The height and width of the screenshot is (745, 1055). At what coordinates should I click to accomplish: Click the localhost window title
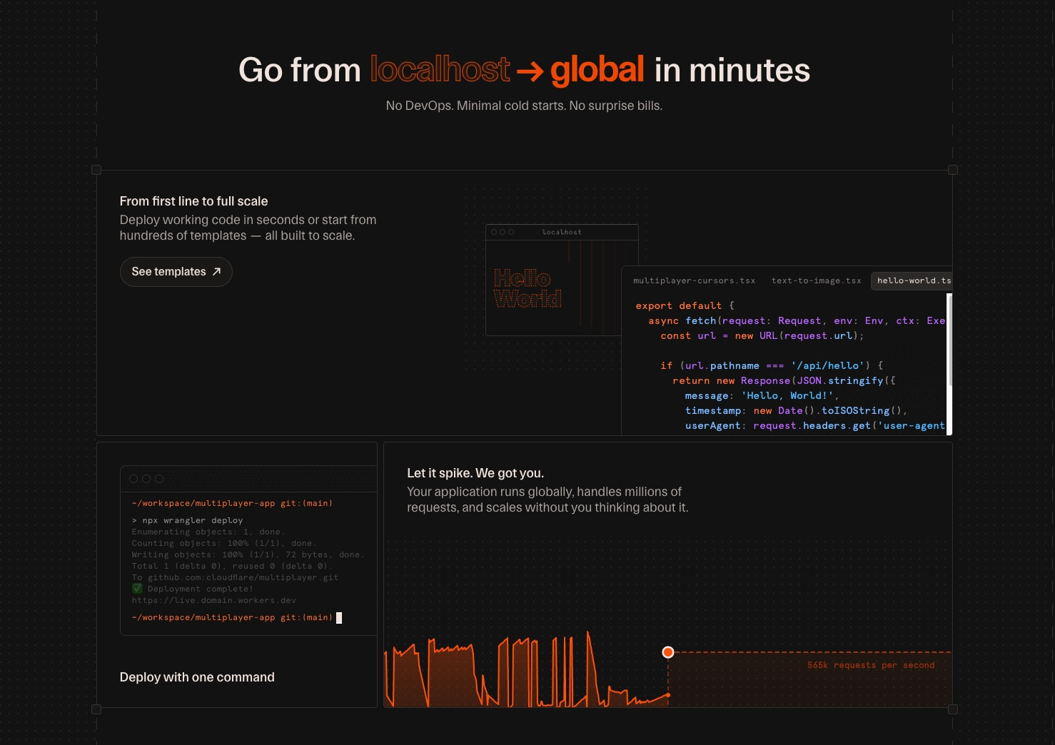pyautogui.click(x=562, y=232)
